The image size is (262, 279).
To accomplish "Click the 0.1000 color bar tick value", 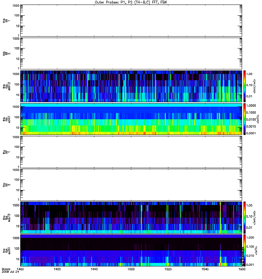I will (251, 112).
